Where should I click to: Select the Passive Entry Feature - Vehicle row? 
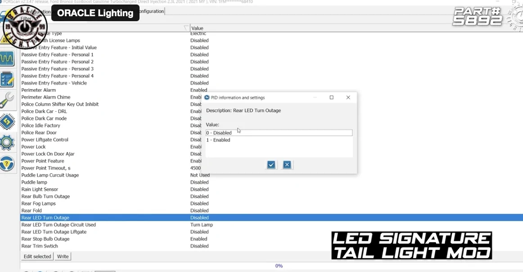[x=271, y=83]
